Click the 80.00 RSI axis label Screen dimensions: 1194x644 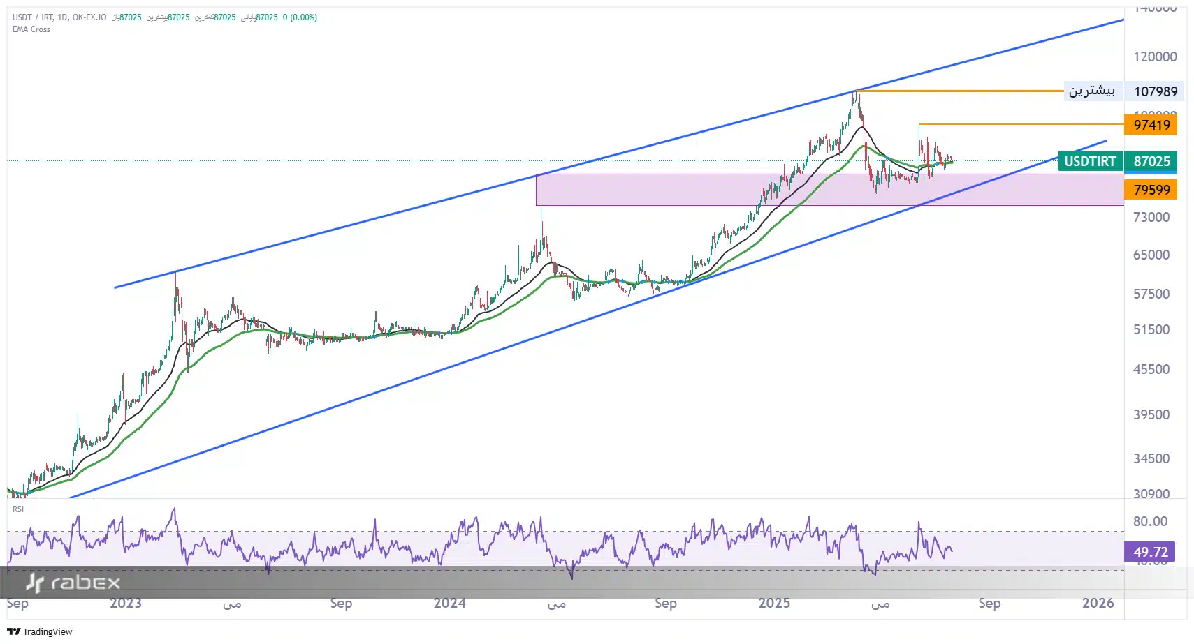click(1150, 521)
